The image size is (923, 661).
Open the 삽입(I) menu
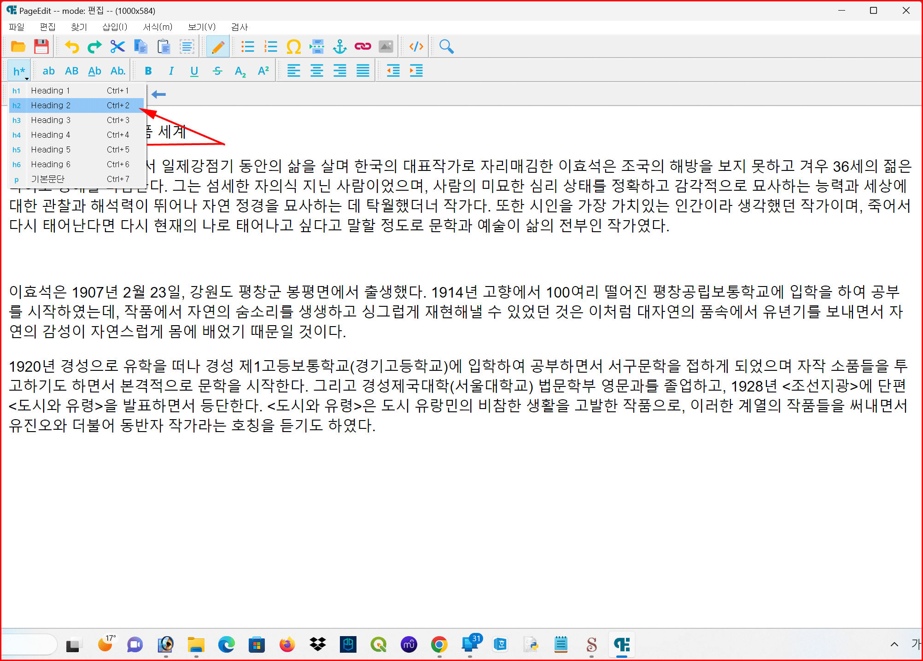[x=114, y=27]
